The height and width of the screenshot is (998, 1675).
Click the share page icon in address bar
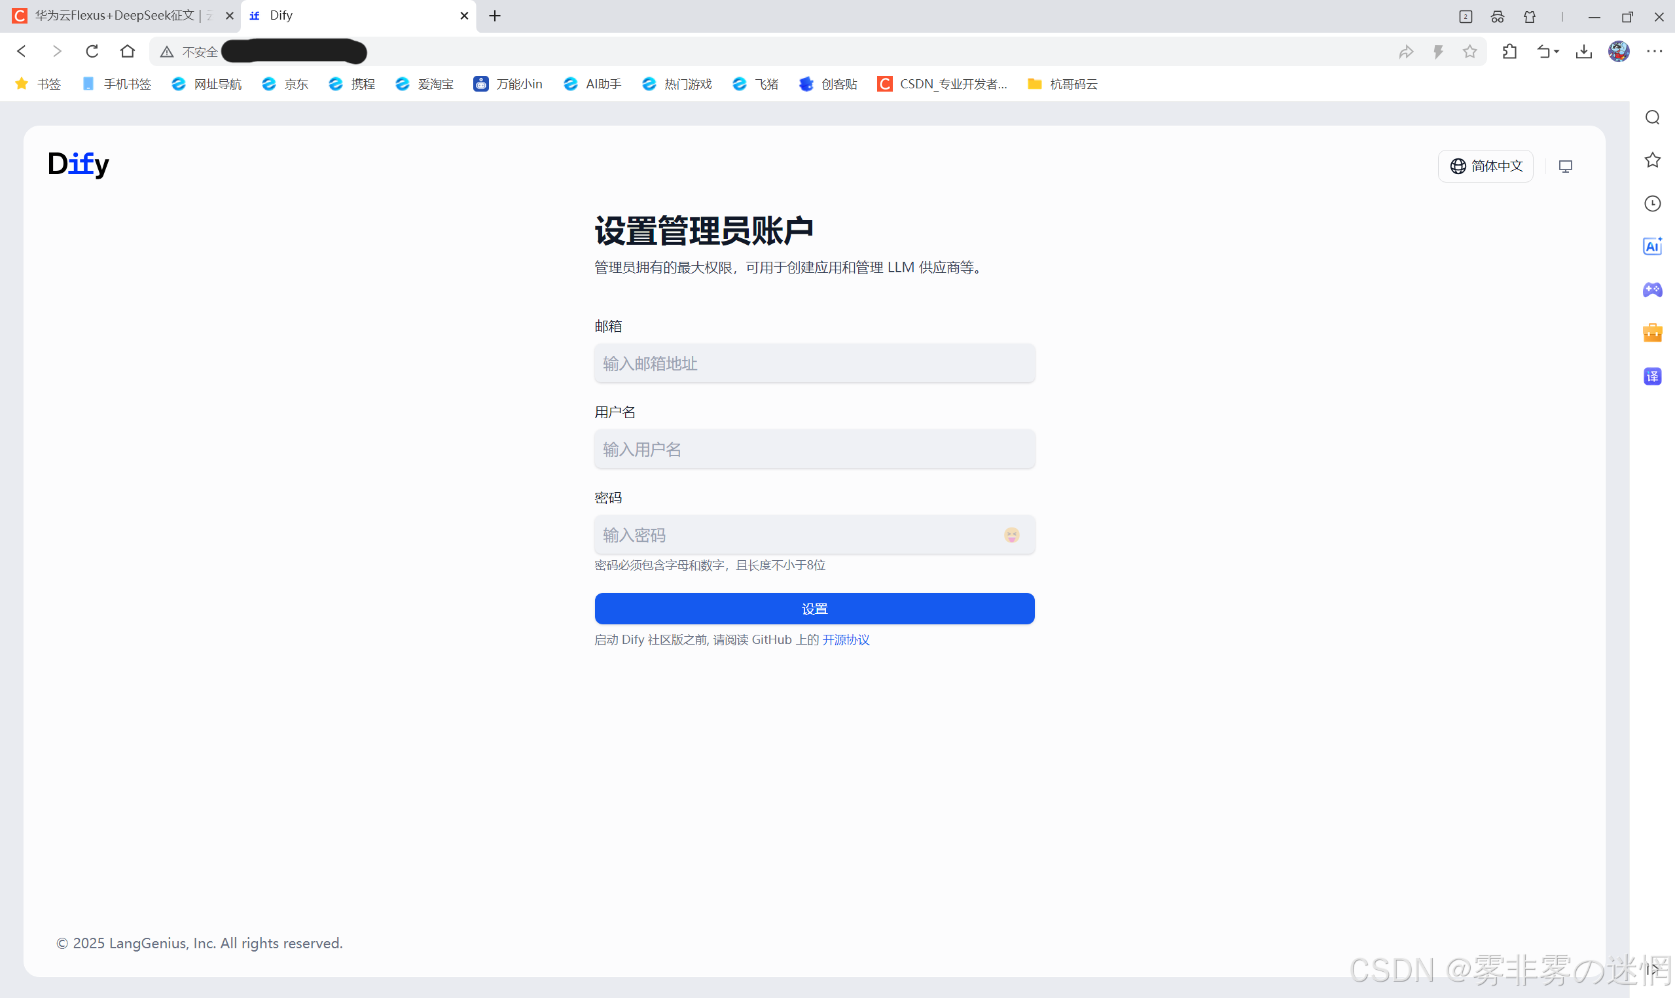point(1406,52)
